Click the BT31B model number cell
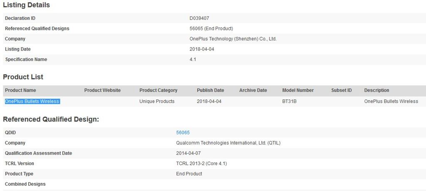The width and height of the screenshot is (426, 191). coord(290,102)
